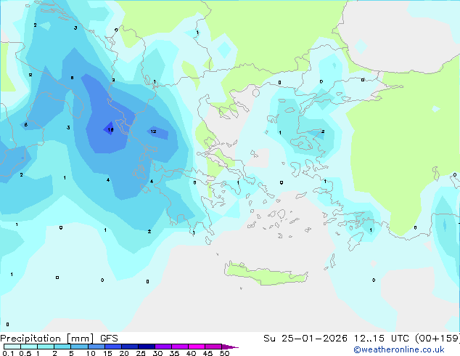Click legend scale label '25'

141,353
